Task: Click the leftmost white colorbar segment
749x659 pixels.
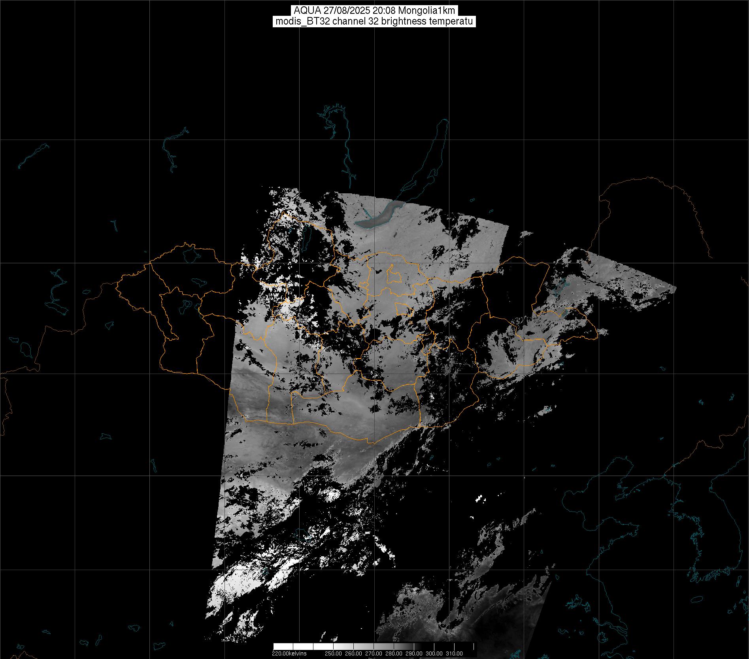Action: point(283,646)
